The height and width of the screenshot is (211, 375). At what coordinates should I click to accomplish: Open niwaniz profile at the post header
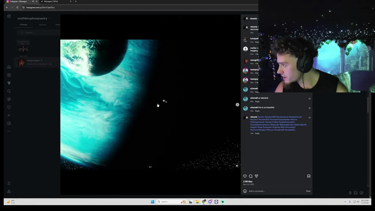(253, 18)
